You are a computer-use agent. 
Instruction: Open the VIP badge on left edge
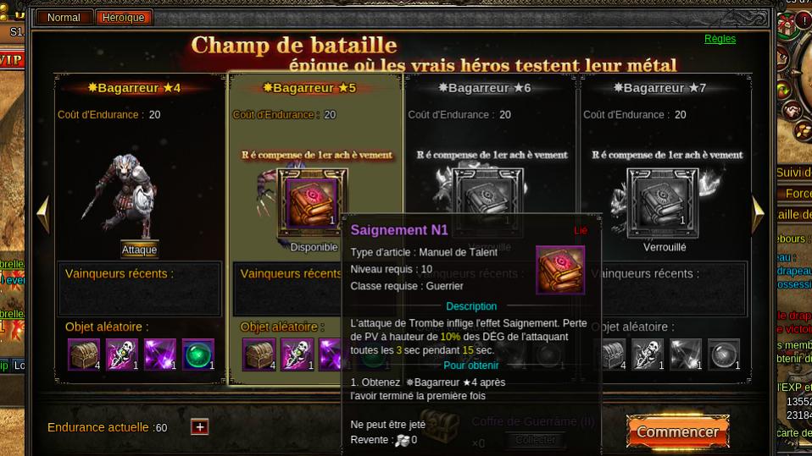(x=11, y=61)
